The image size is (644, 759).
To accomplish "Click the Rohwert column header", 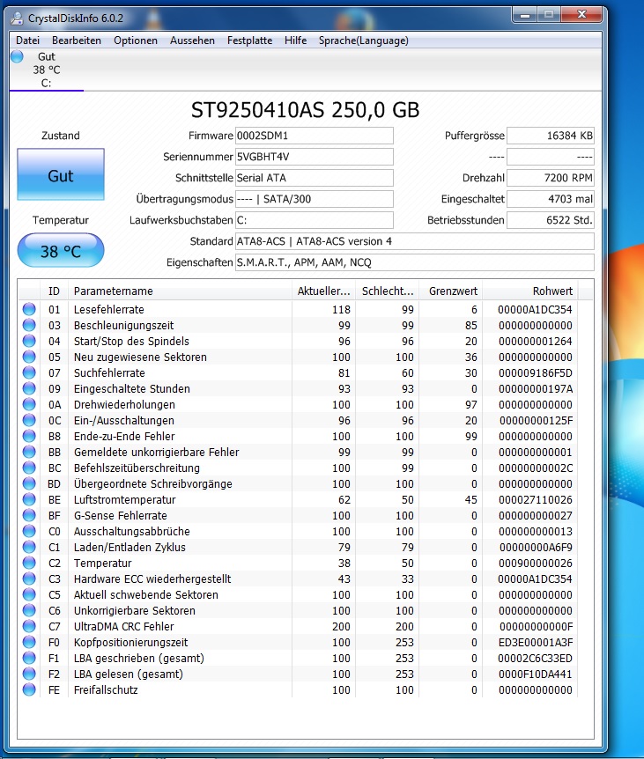I will [x=530, y=291].
